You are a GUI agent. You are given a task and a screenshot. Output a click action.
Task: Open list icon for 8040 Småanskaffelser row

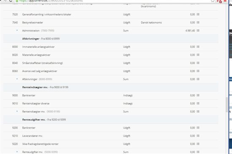(198, 63)
